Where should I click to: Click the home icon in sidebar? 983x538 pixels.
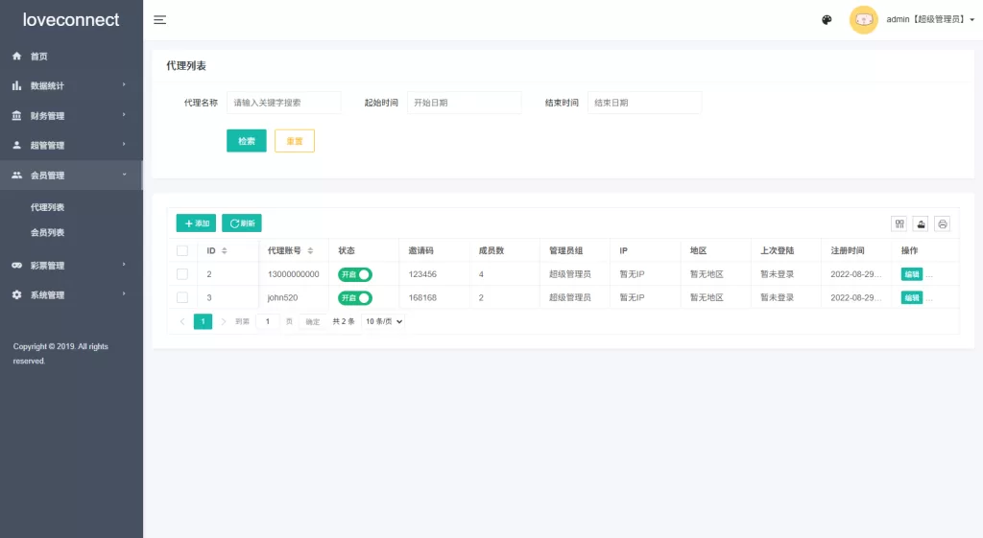[17, 57]
